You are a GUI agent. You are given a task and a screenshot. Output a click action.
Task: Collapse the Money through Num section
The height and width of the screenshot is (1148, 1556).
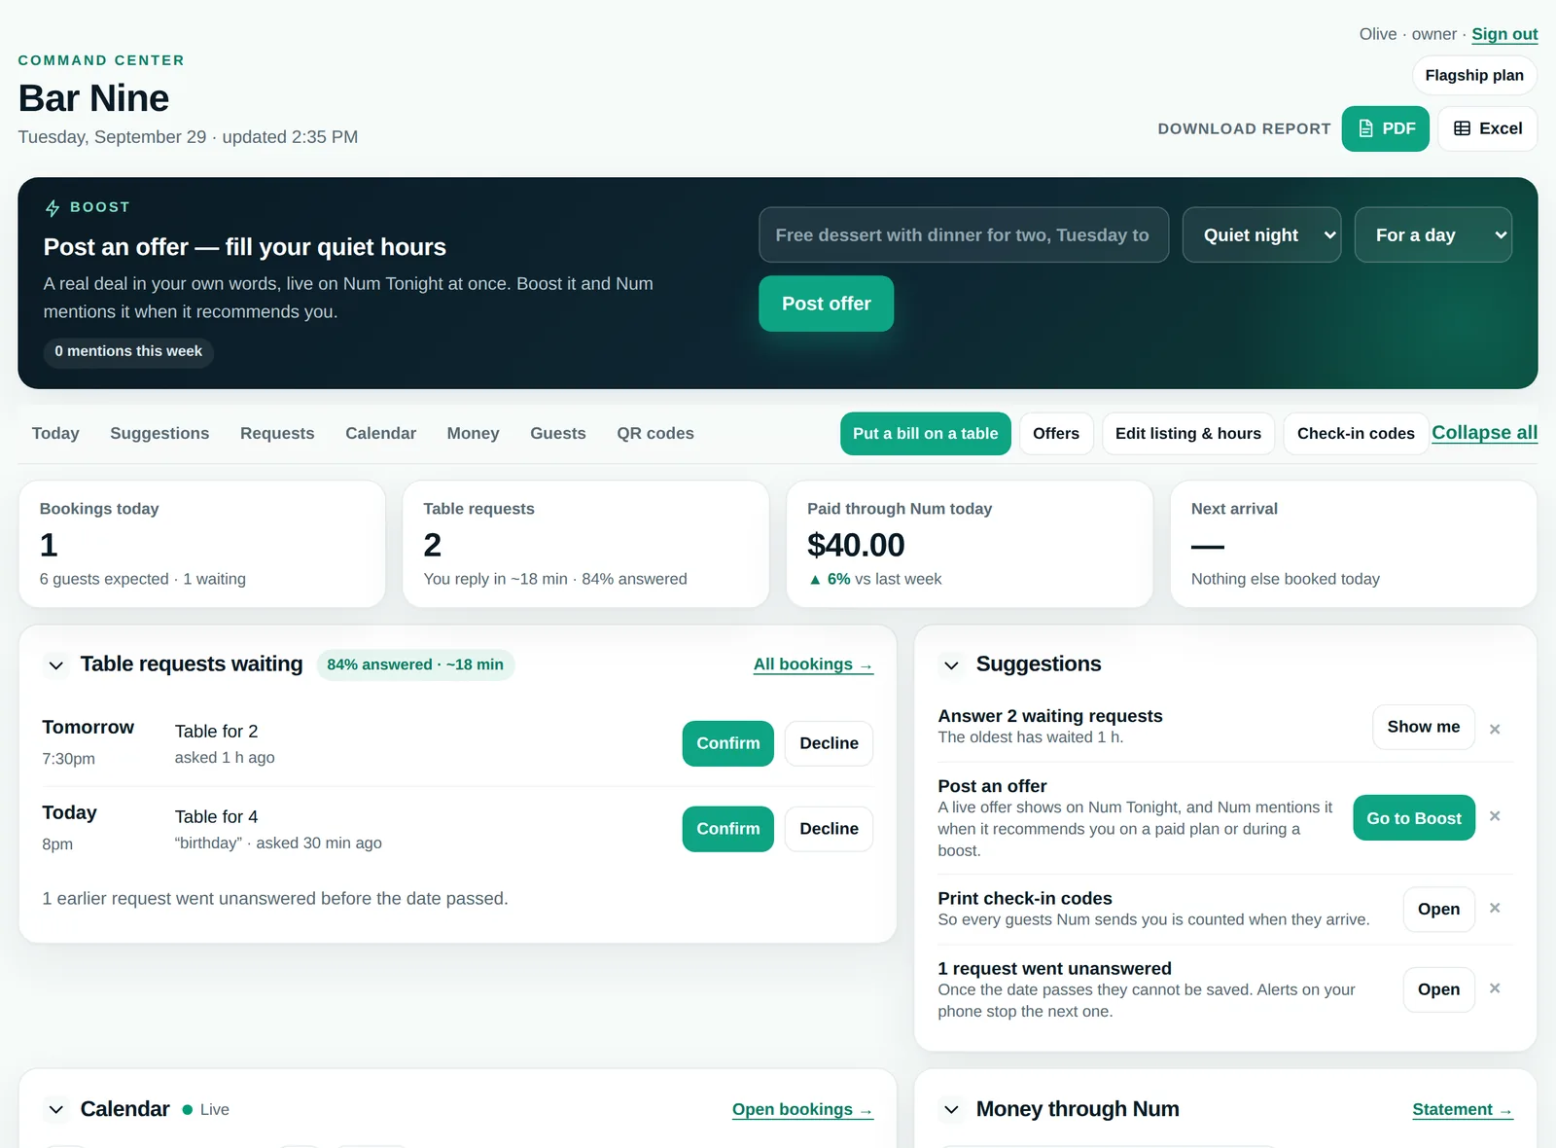[x=952, y=1110]
